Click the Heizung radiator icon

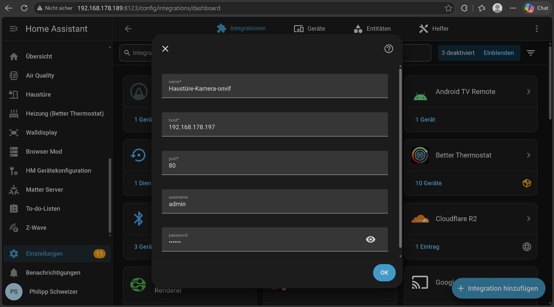pyautogui.click(x=14, y=114)
